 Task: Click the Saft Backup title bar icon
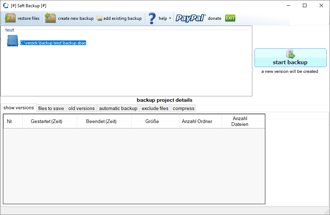(6, 5)
